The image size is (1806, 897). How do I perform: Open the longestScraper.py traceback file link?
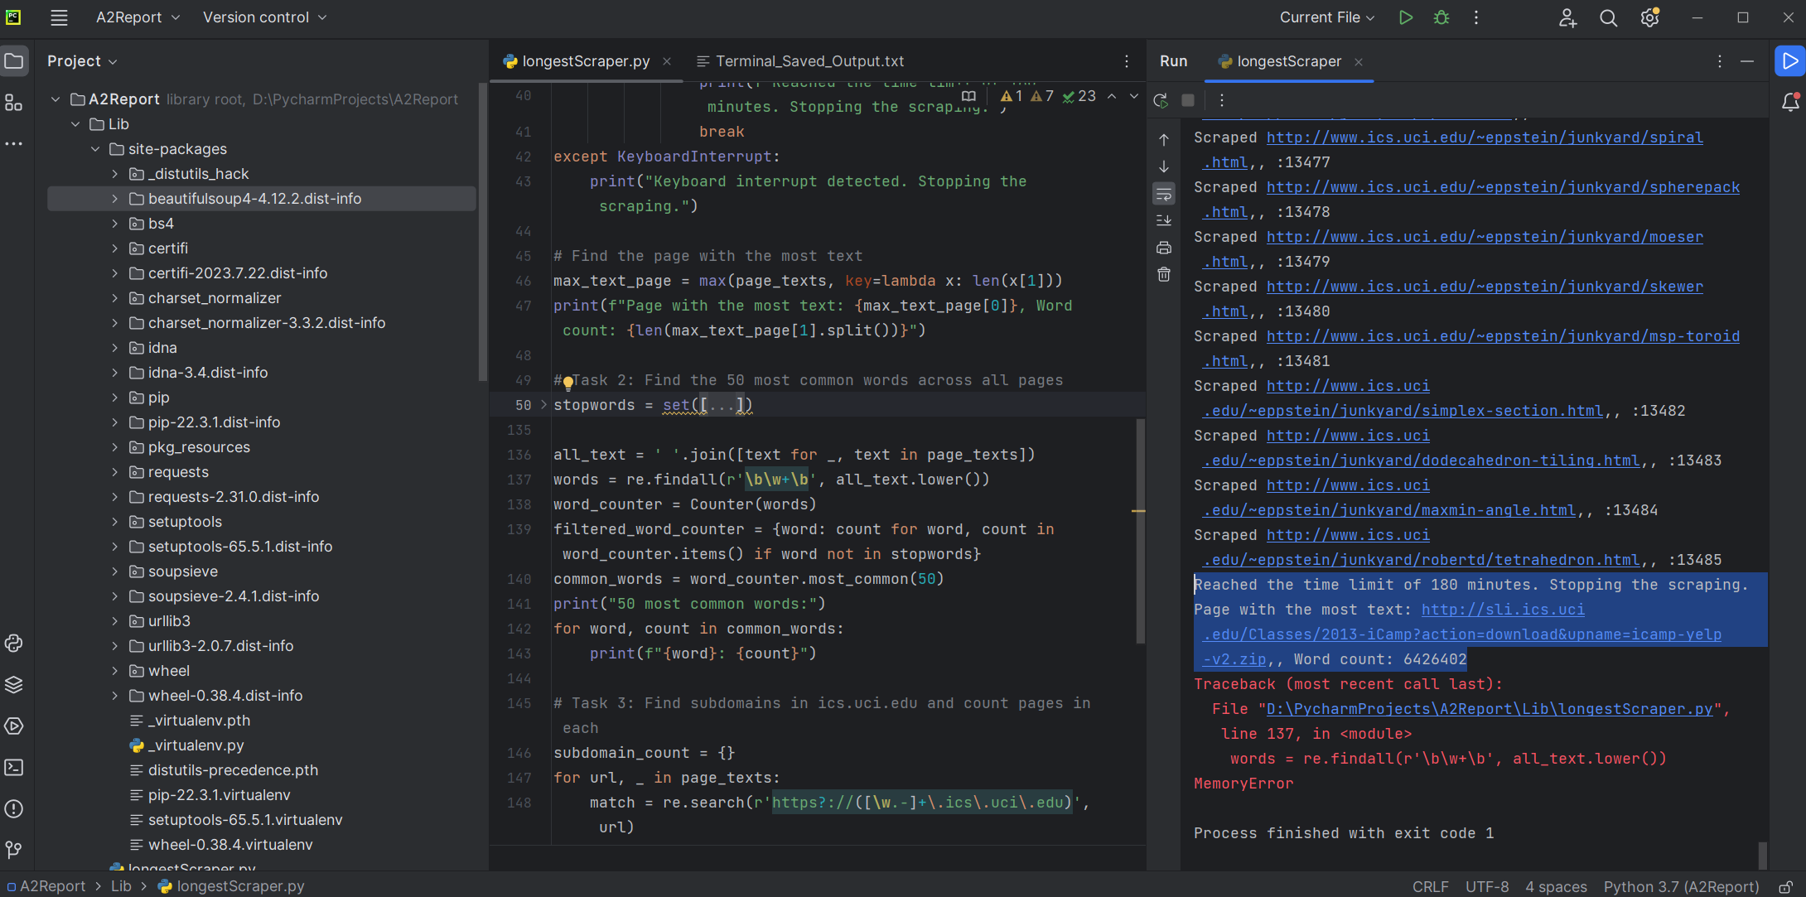click(x=1489, y=709)
